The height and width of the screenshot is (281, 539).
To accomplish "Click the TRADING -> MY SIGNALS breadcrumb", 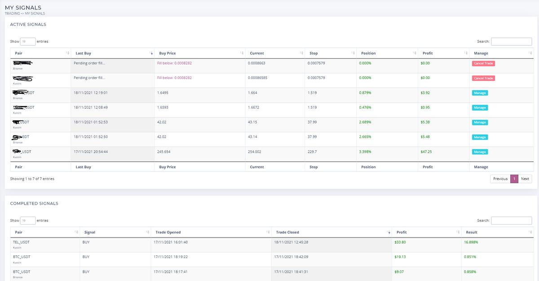I will point(25,13).
